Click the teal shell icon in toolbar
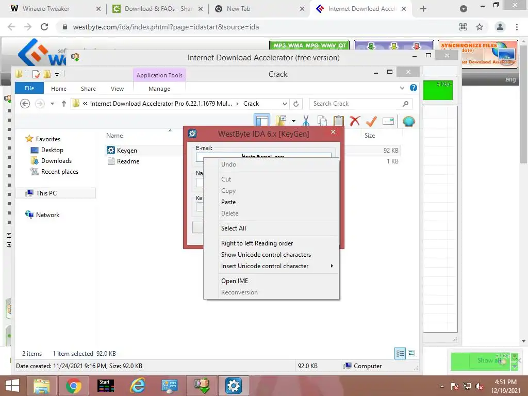Image resolution: width=528 pixels, height=396 pixels. click(408, 121)
